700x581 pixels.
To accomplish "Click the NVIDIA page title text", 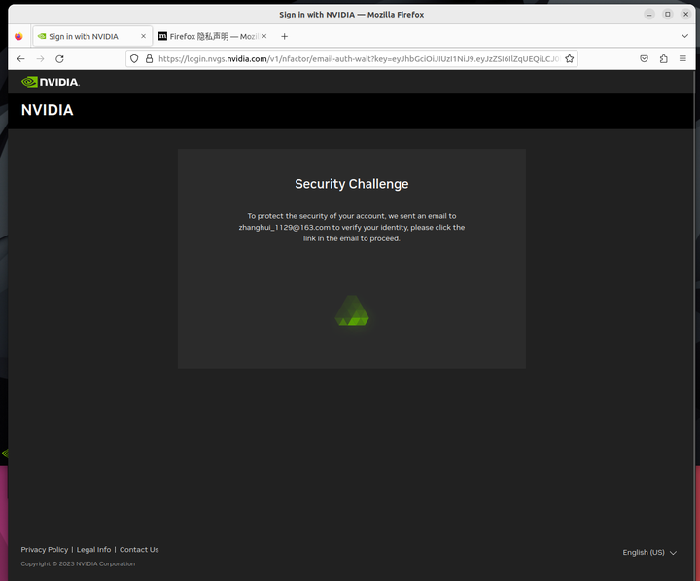I will coord(48,110).
